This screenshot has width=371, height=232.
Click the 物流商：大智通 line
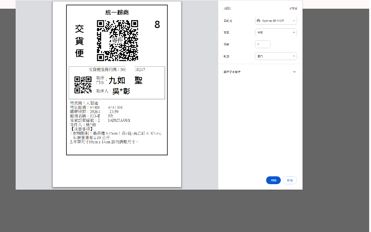[84, 103]
